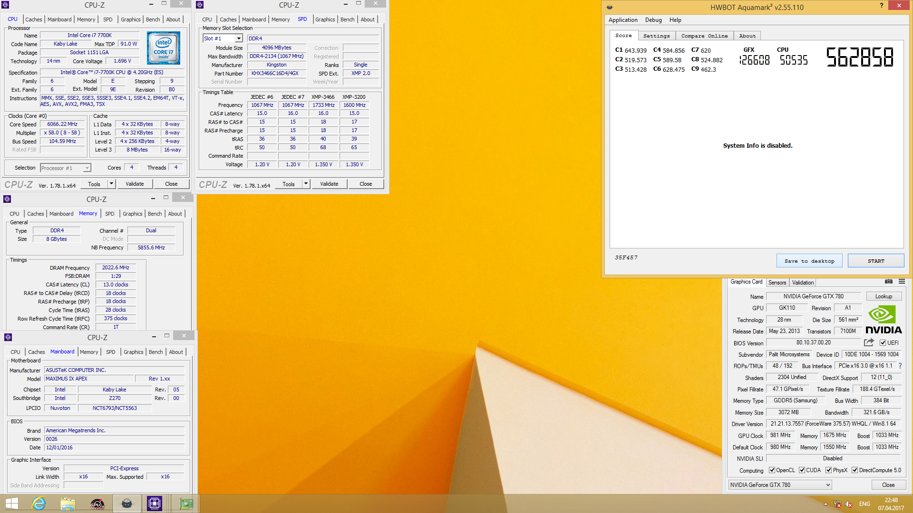
Task: Open GPU Tweak II from the taskbar
Action: (97, 503)
